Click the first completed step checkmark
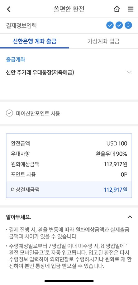138x285 pixels. click(x=110, y=25)
